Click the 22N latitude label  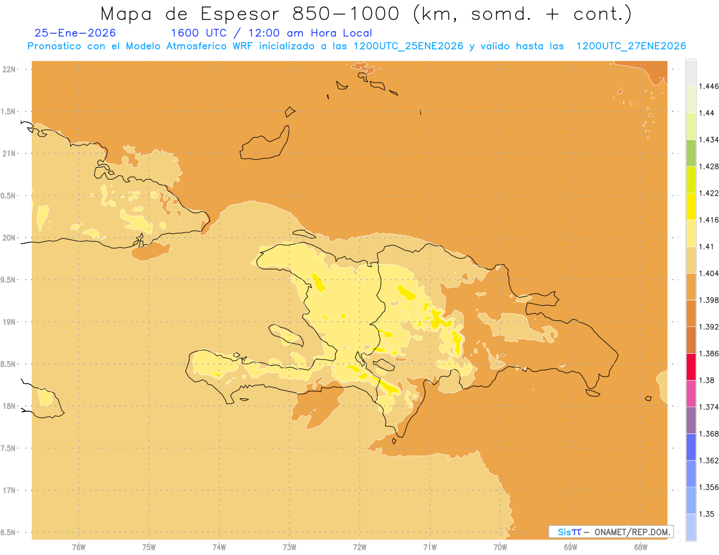(10, 69)
